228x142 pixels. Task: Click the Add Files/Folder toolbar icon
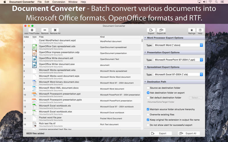tap(32, 30)
